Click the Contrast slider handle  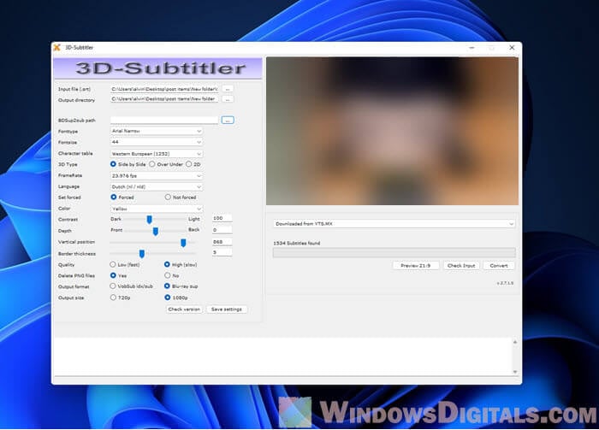[150, 220]
